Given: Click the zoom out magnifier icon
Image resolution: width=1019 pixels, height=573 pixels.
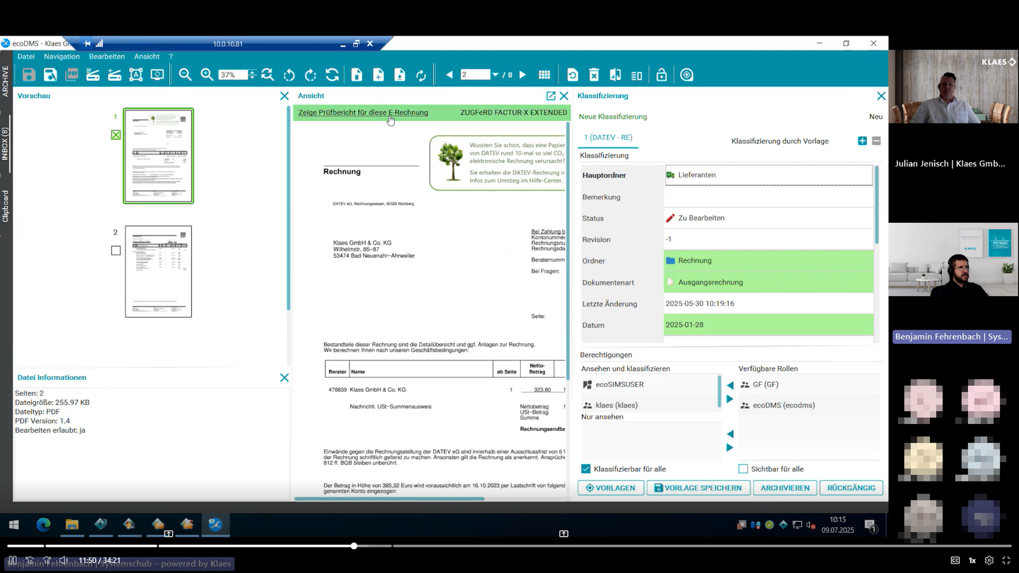Looking at the screenshot, I should (185, 74).
